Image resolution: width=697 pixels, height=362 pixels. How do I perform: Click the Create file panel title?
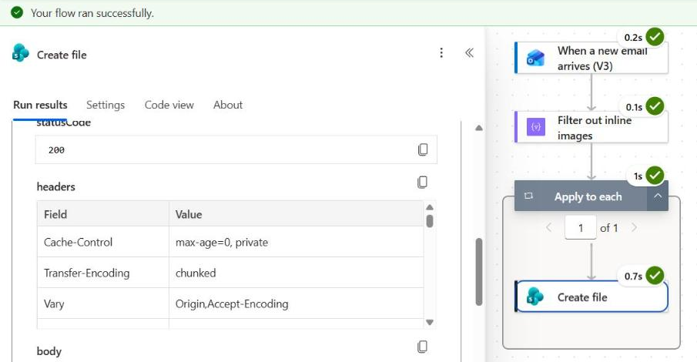point(62,55)
